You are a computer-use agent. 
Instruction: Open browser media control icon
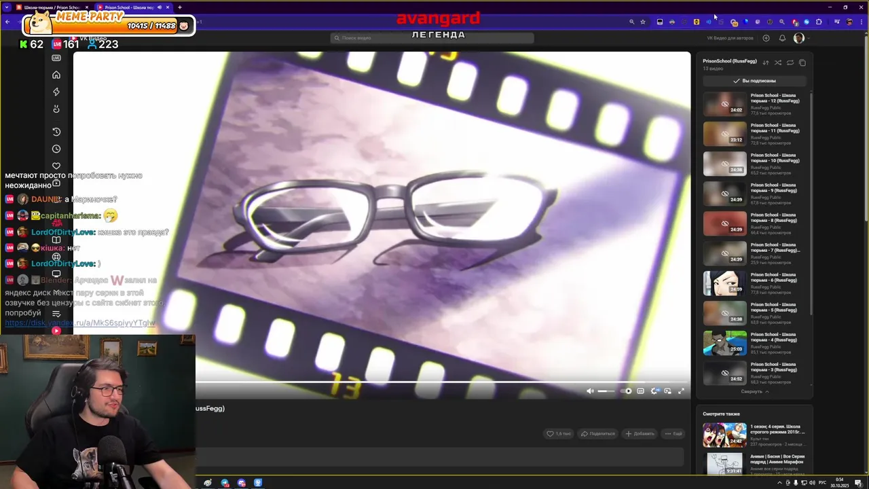coord(836,22)
